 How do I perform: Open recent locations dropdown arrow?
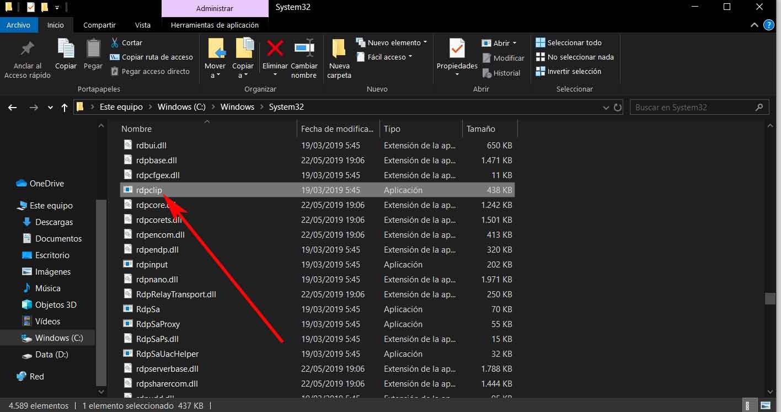point(51,108)
